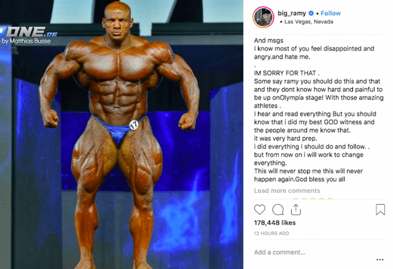393x269 pixels.
Task: Load more comments on the post
Action: pyautogui.click(x=287, y=191)
